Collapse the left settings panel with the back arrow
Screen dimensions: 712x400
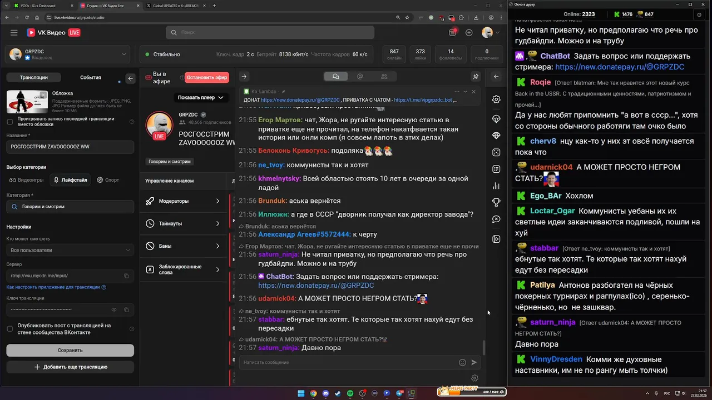coord(131,78)
